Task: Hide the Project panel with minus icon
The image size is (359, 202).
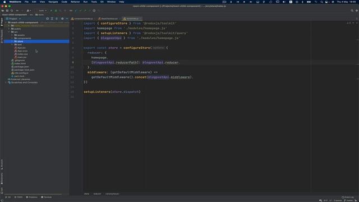Action: pos(67,19)
